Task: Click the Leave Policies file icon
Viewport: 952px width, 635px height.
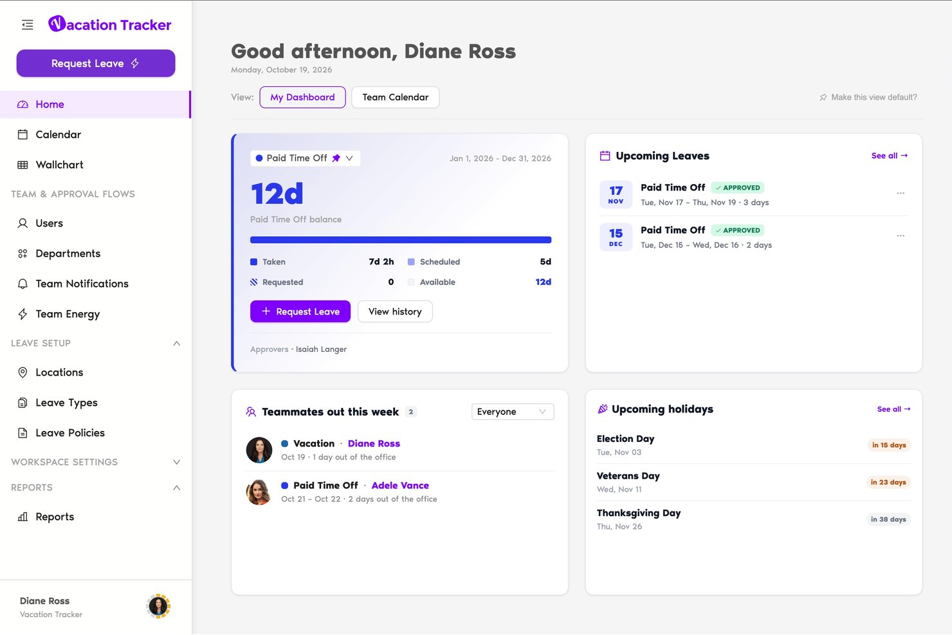Action: coord(23,433)
